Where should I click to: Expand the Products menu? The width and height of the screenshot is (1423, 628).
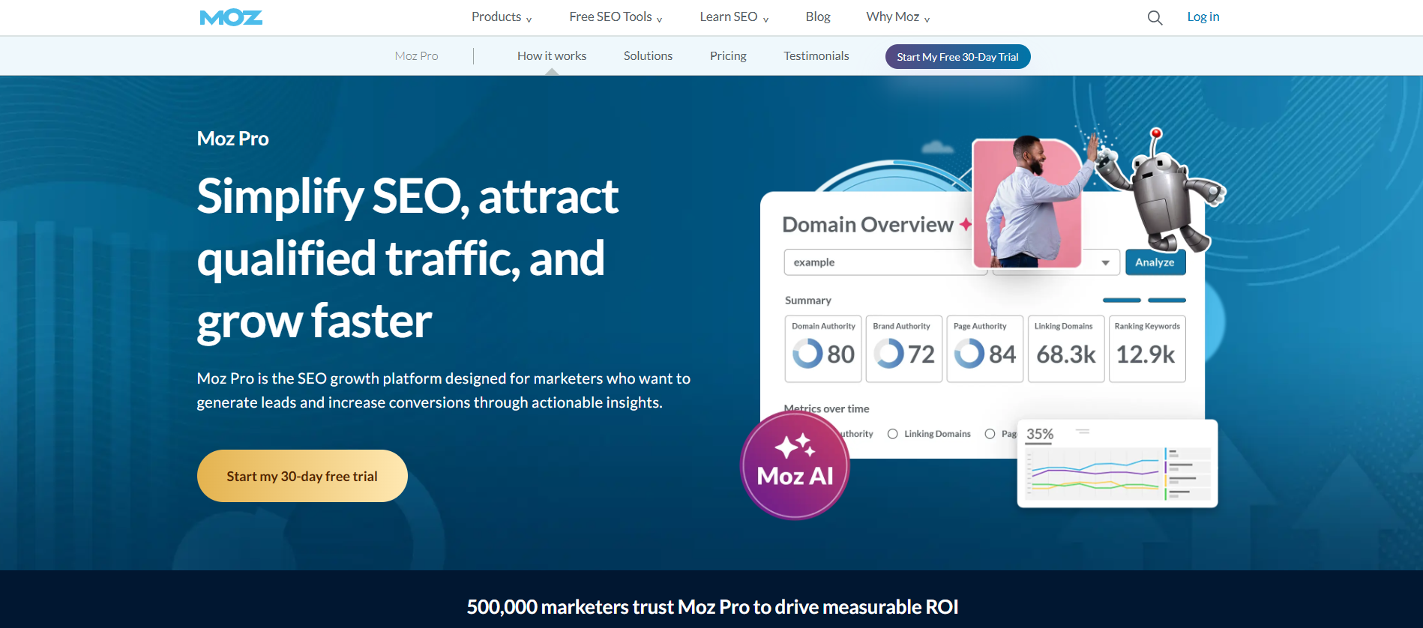502,17
